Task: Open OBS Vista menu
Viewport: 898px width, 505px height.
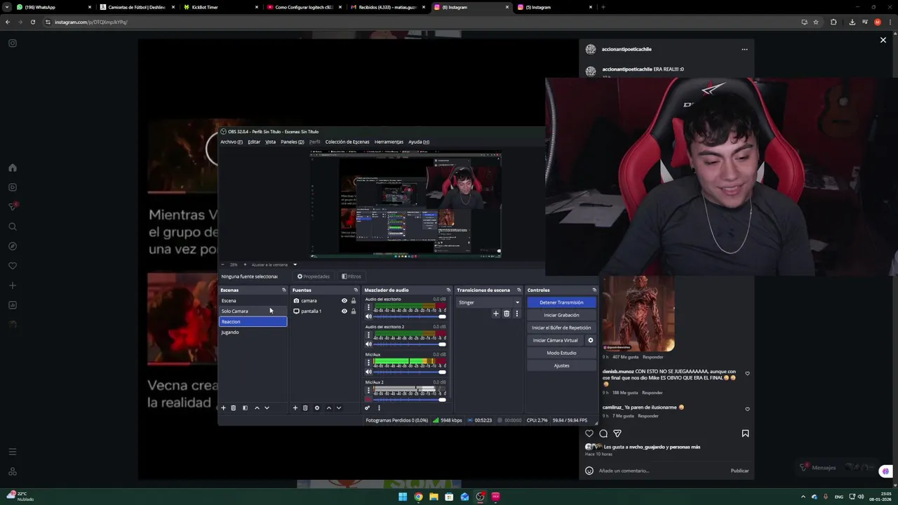Action: [270, 142]
